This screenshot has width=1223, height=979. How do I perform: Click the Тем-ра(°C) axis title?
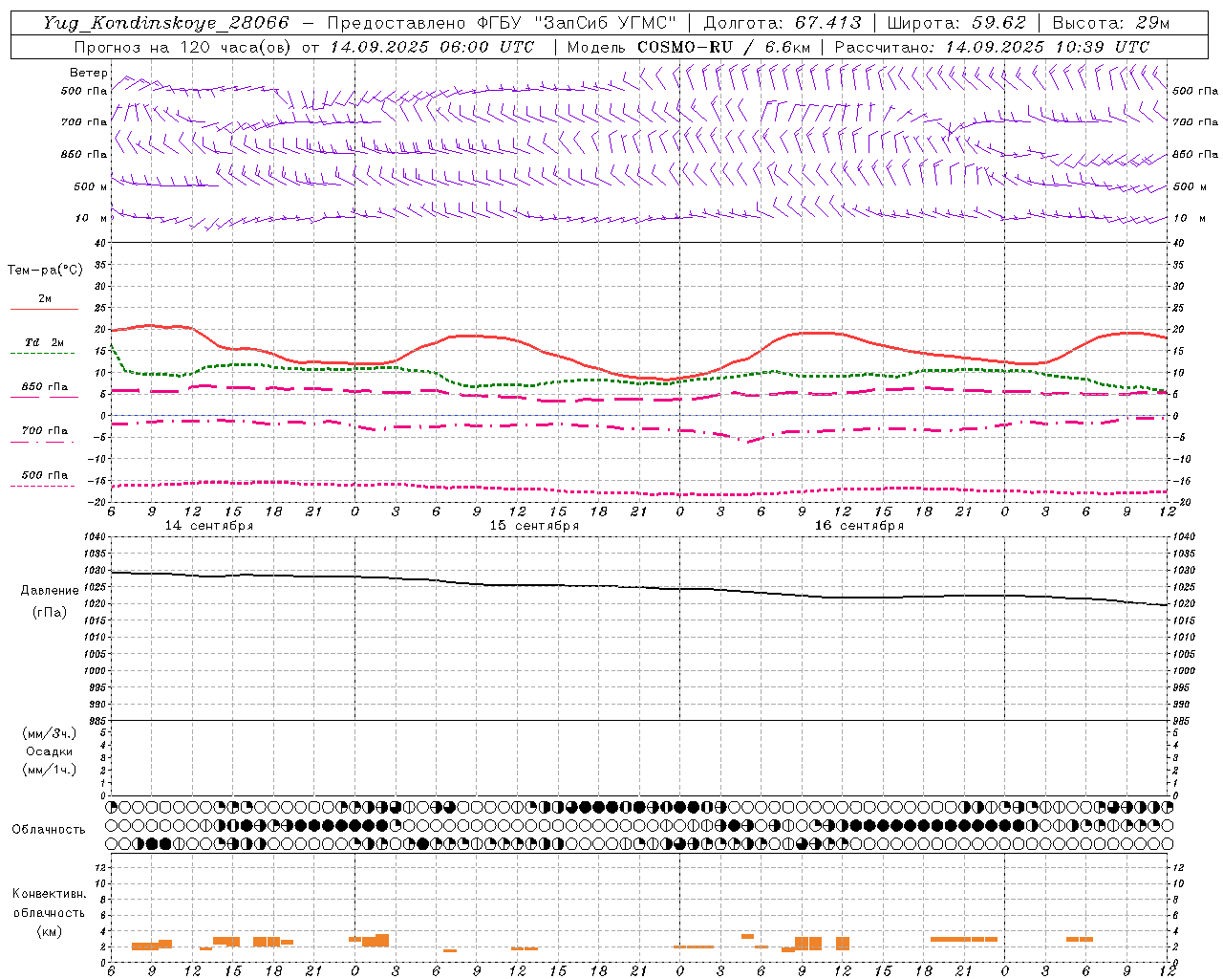45,271
